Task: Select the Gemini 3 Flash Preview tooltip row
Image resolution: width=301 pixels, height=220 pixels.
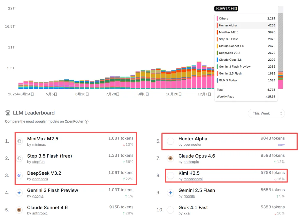Action: coord(246,67)
